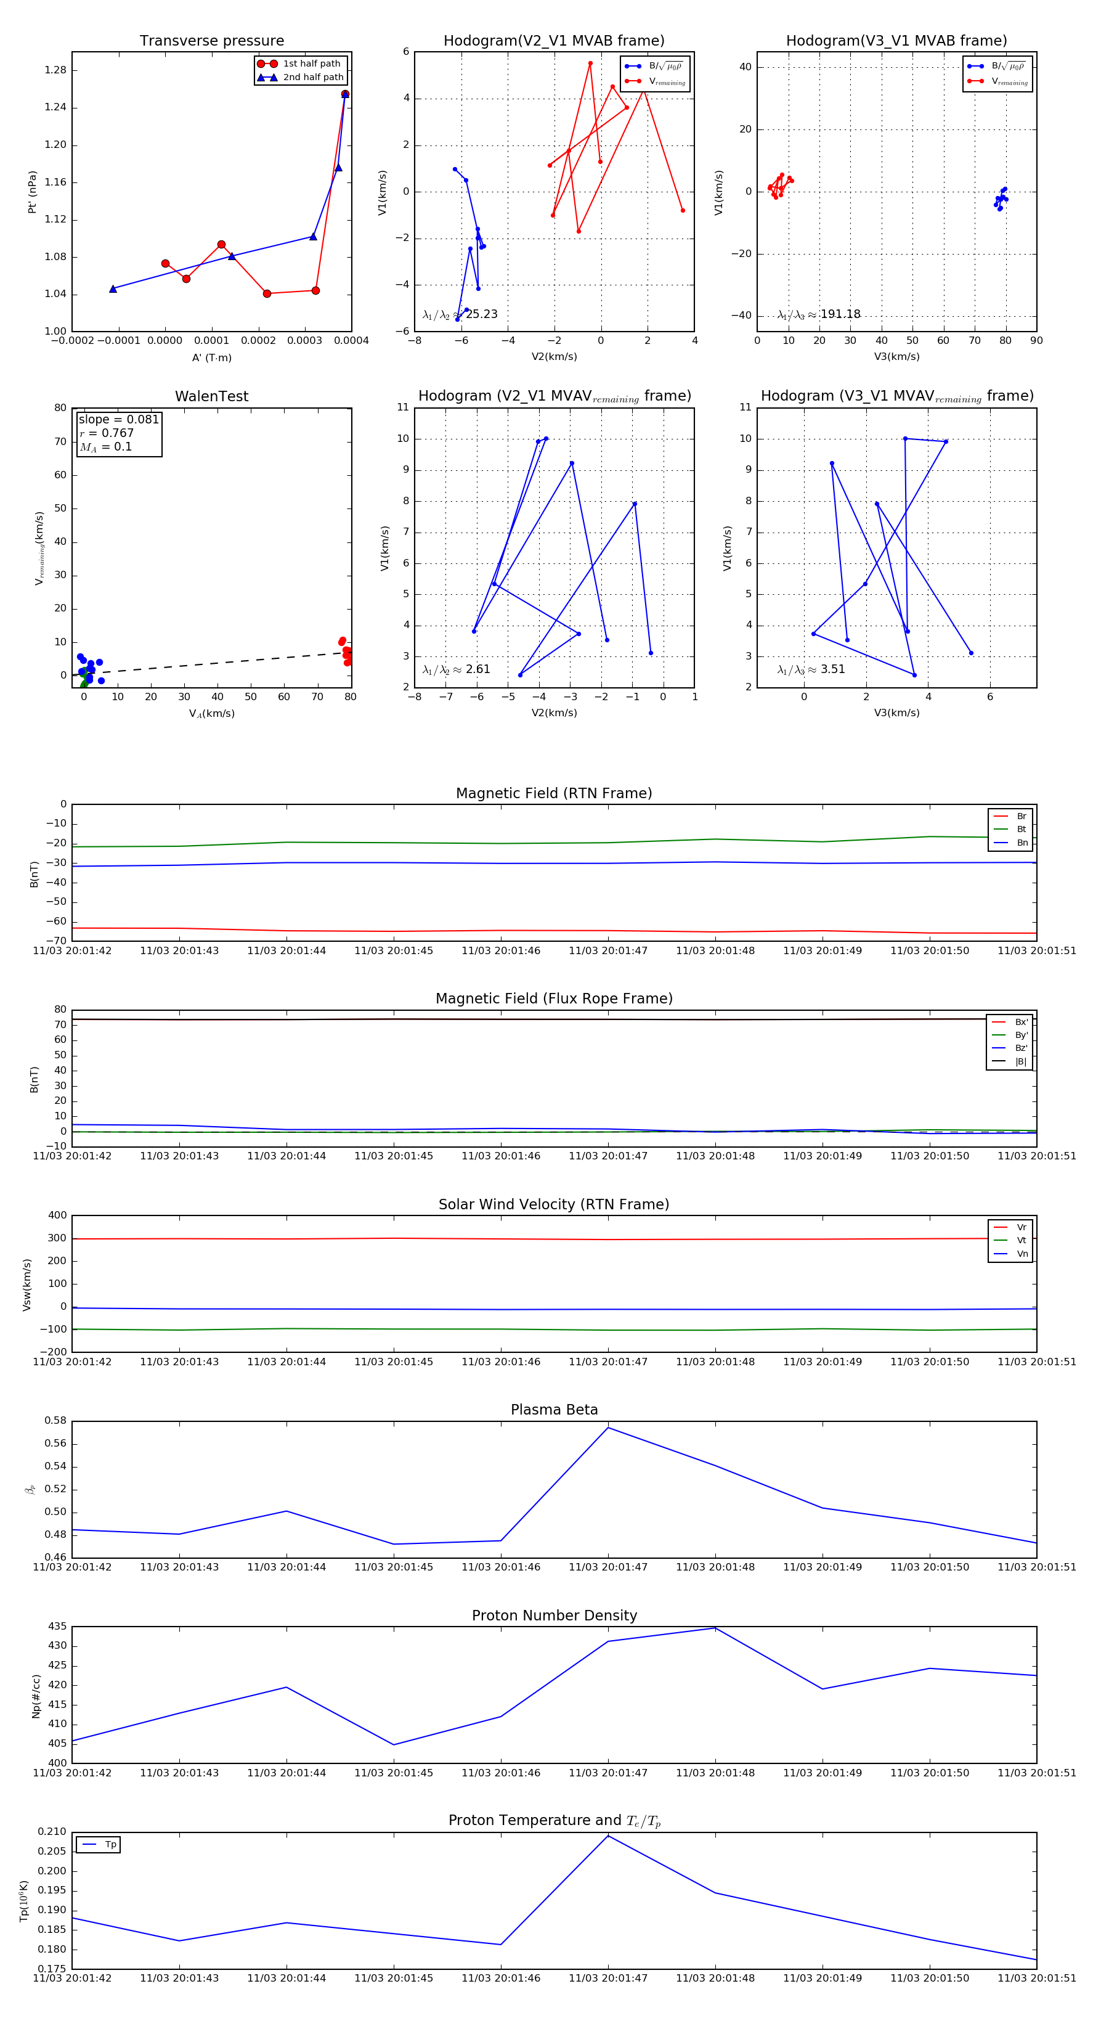
Task: Click 'Hodogram (V3_V1 MVAV remaining frame)' title
Action: point(896,396)
